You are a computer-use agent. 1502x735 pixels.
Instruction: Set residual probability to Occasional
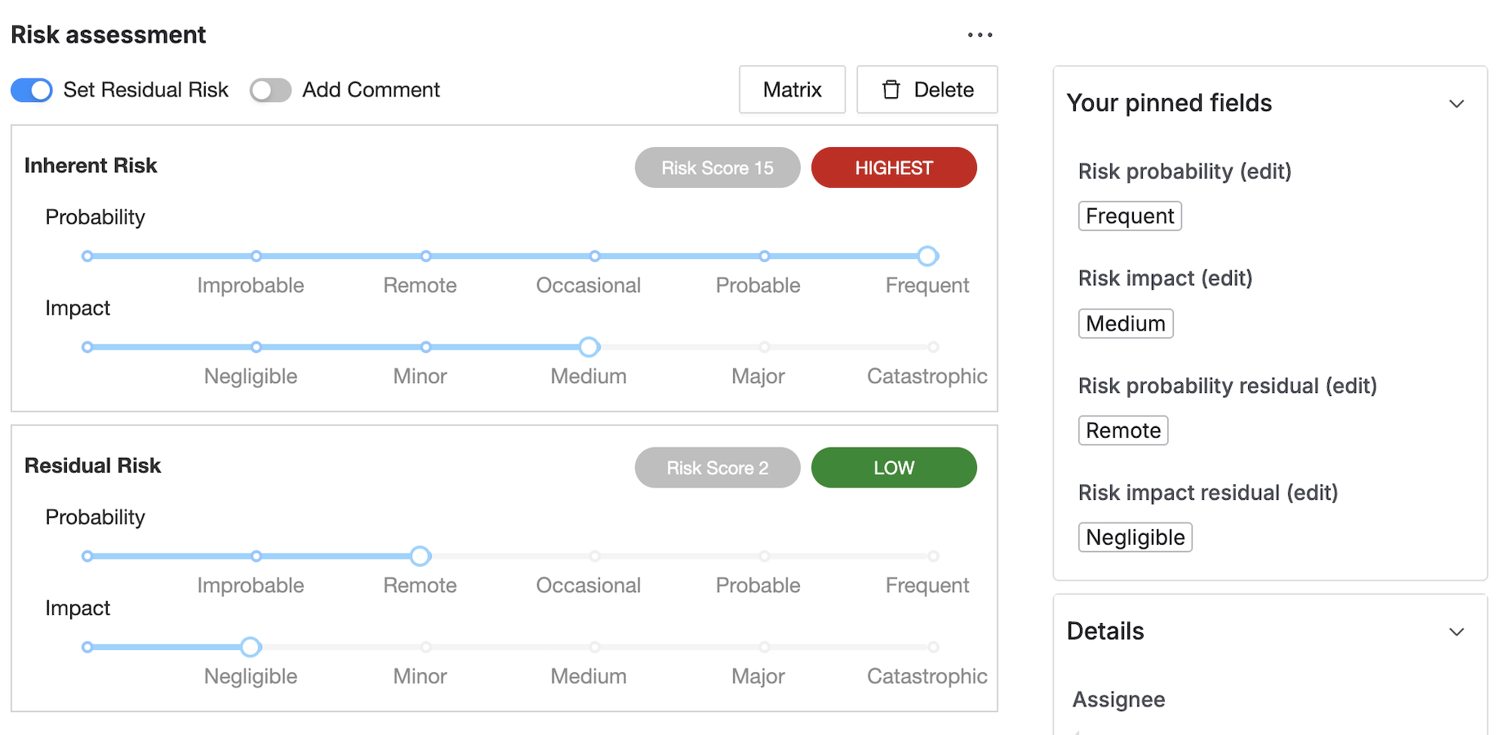(595, 556)
